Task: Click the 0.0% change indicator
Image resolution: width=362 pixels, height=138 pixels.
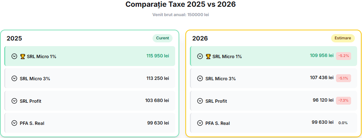Action: click(343, 123)
